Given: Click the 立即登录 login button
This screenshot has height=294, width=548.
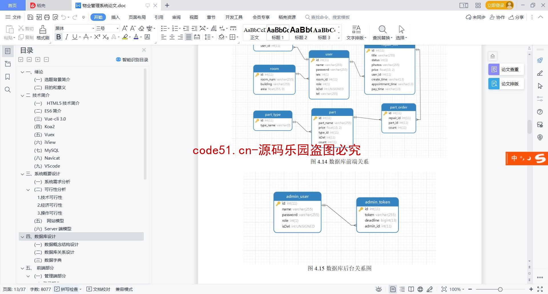Looking at the screenshot, I should pos(499,5).
